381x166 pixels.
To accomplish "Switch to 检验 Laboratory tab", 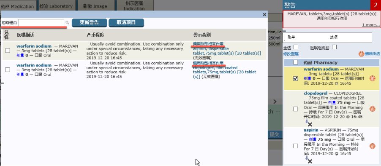I will (x=56, y=6).
